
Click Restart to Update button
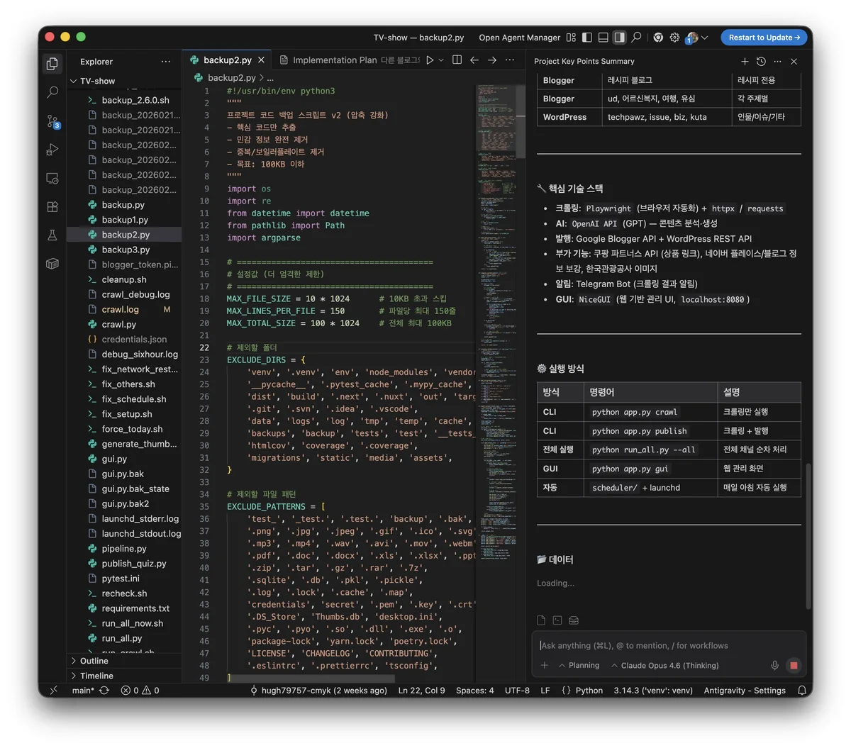(x=764, y=37)
